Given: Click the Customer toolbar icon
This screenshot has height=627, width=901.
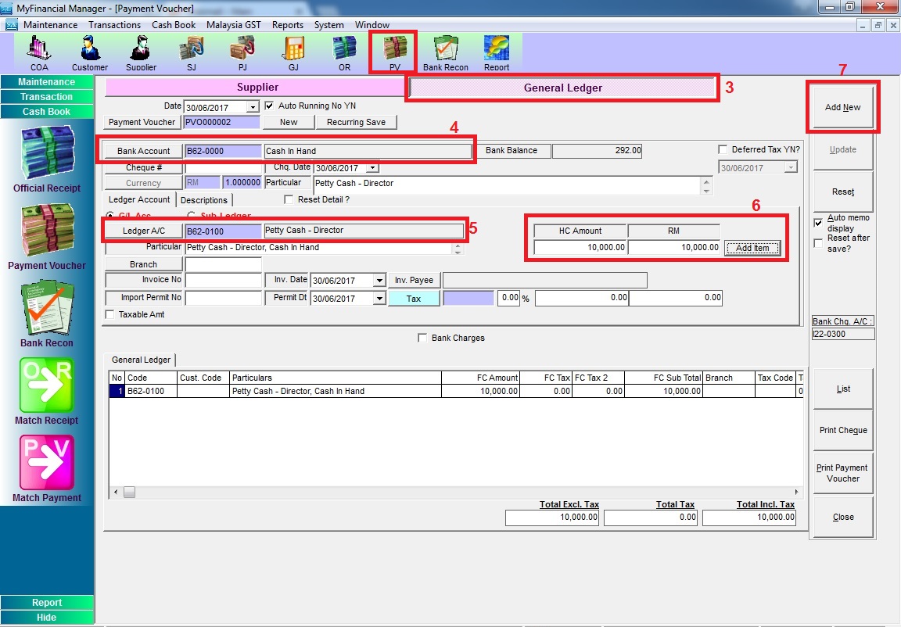Looking at the screenshot, I should pos(90,52).
